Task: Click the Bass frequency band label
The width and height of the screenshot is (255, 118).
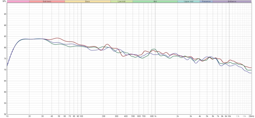Action: [x=87, y=2]
